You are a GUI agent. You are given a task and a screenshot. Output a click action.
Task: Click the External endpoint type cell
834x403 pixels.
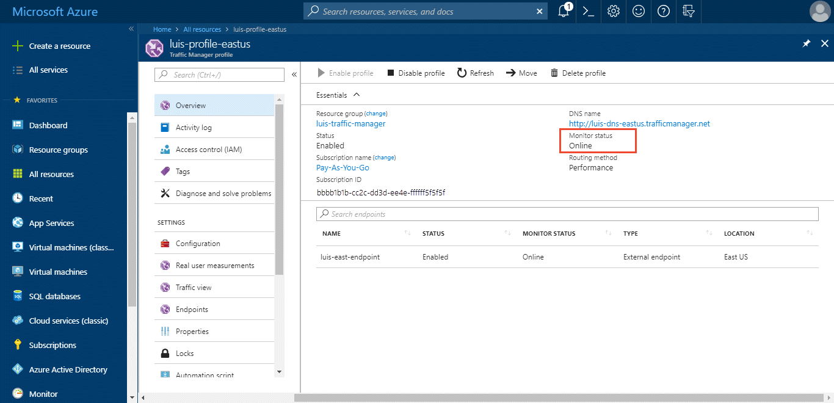[651, 257]
